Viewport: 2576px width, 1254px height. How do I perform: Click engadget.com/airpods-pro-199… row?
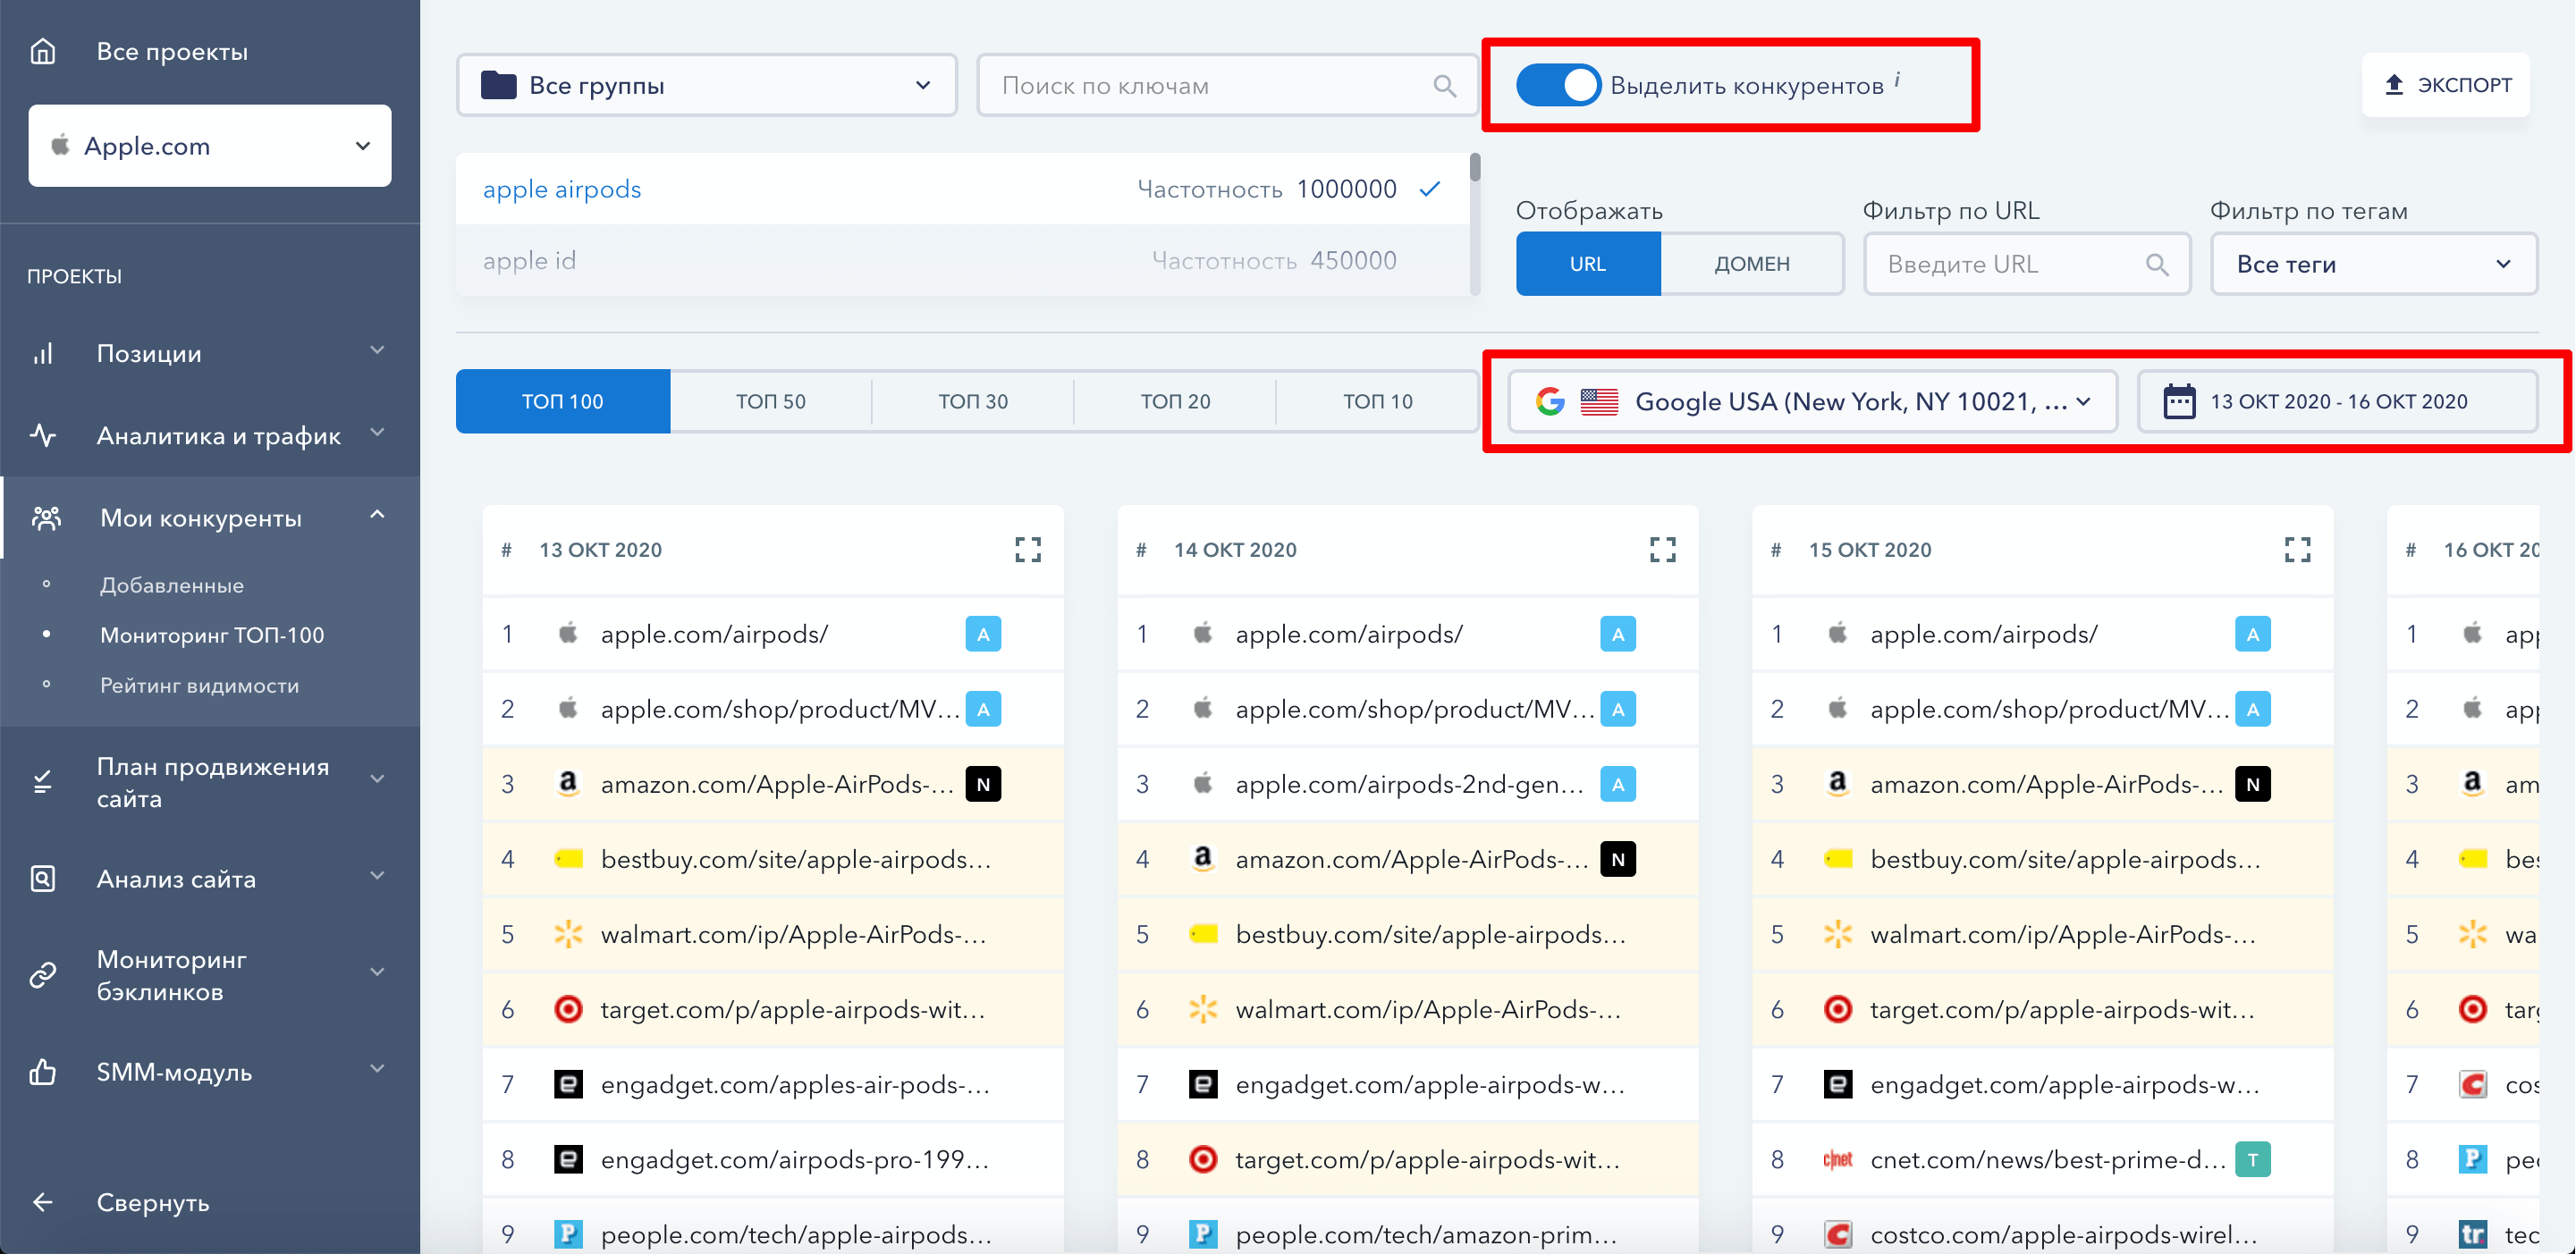click(773, 1160)
